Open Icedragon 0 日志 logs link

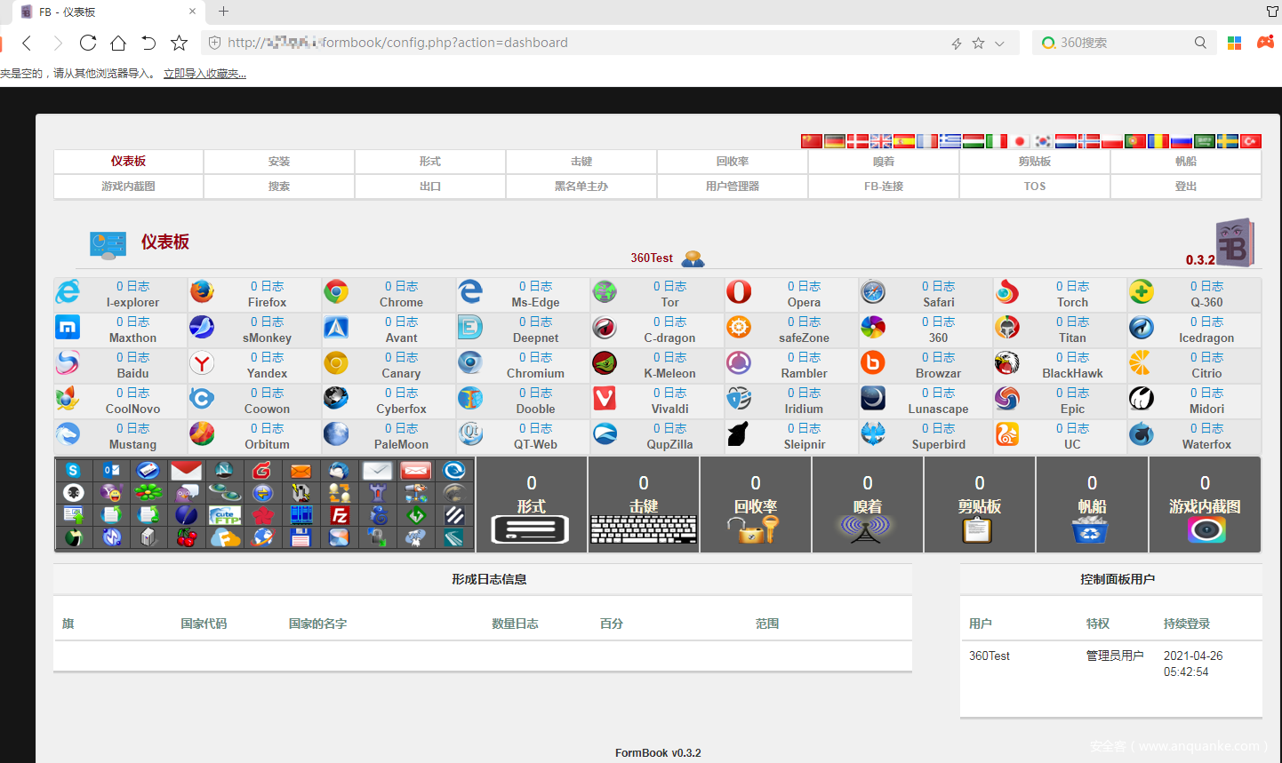pyautogui.click(x=1206, y=322)
